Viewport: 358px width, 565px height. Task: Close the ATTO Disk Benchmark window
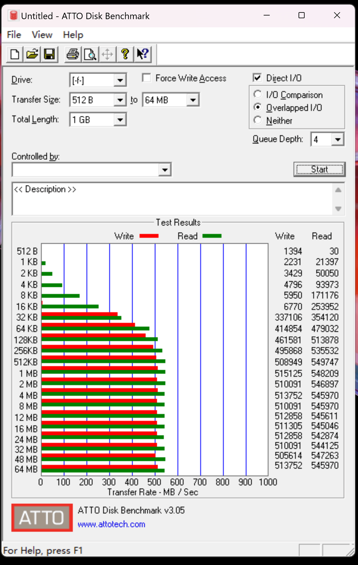337,15
